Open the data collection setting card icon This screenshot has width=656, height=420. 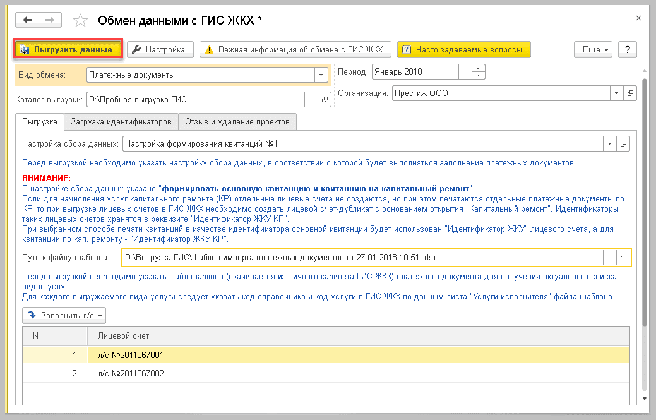[x=623, y=143]
